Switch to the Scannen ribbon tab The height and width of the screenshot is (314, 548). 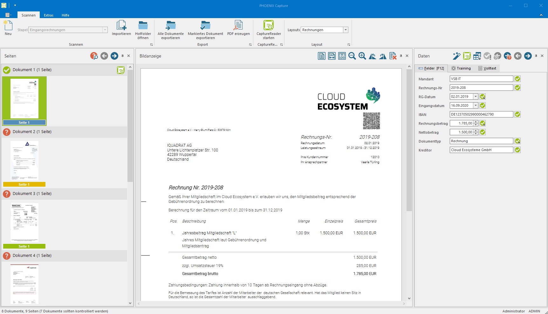pyautogui.click(x=29, y=15)
